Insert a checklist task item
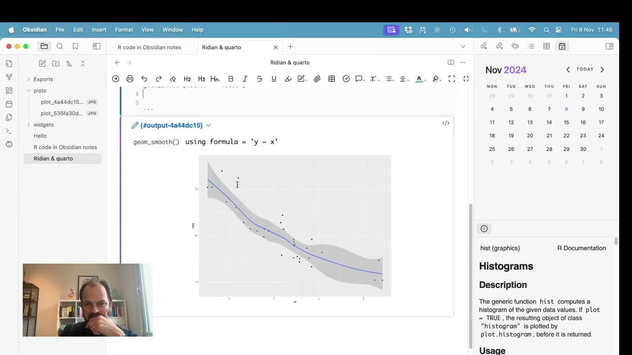This screenshot has width=632, height=355. 346,79
